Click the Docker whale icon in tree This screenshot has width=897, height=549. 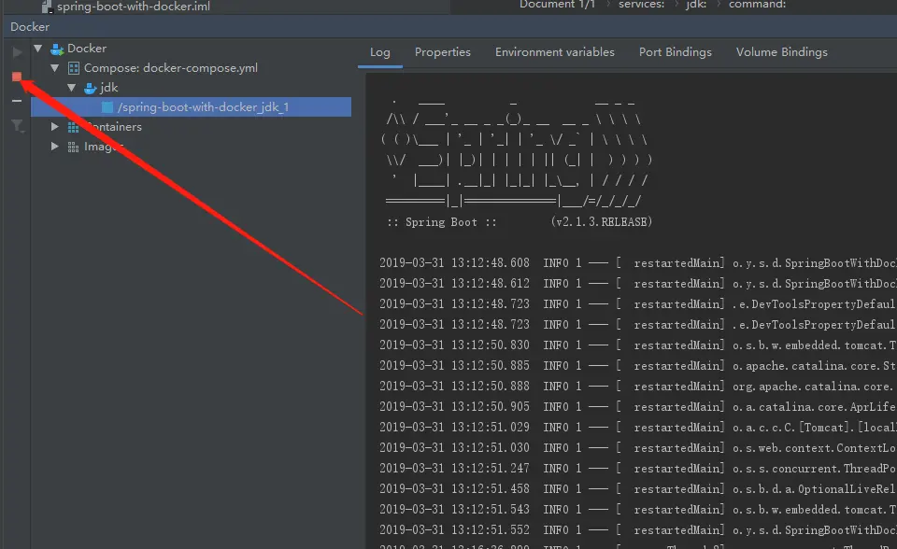coord(57,49)
